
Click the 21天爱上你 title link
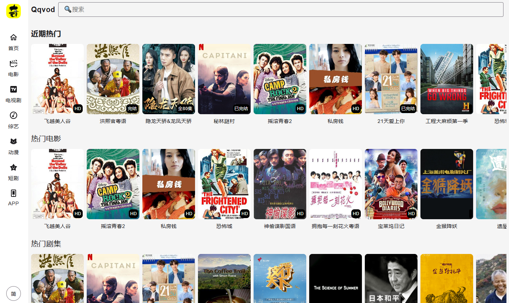coord(391,121)
